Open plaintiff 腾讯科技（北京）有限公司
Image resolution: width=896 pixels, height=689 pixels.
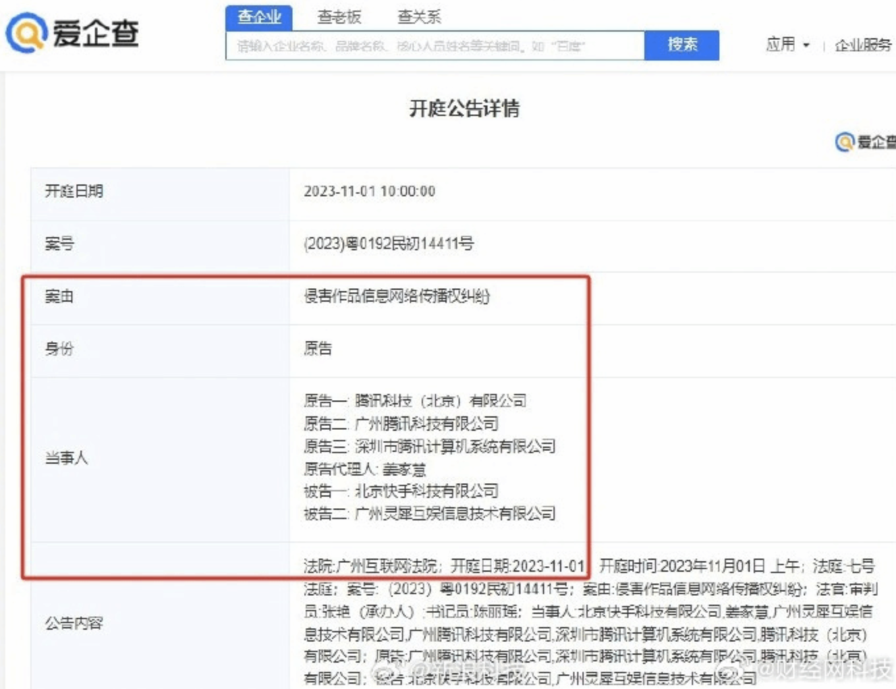pyautogui.click(x=440, y=400)
